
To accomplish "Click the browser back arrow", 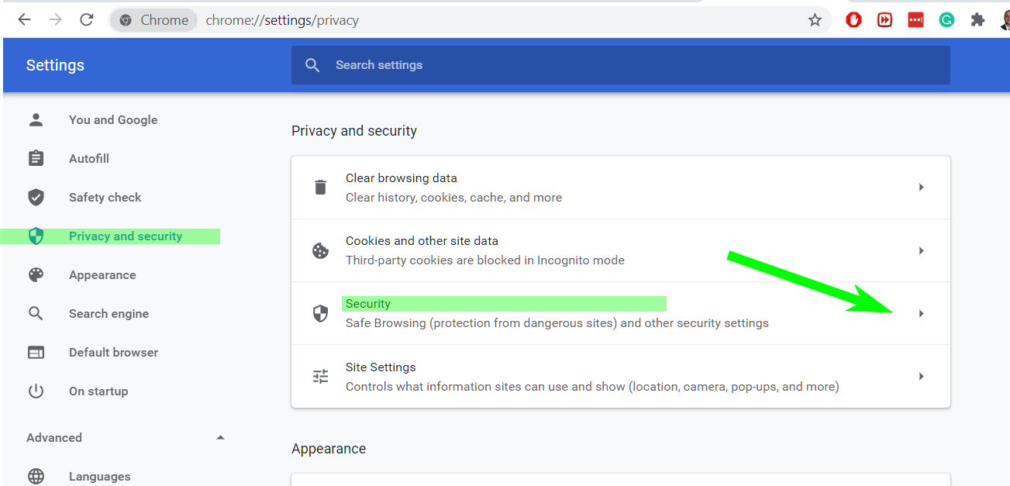I will [x=24, y=20].
